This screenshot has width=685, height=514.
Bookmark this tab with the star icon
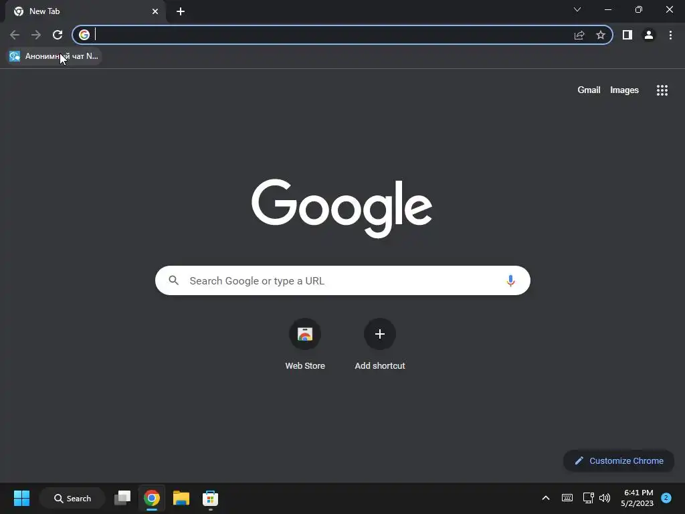tap(601, 35)
